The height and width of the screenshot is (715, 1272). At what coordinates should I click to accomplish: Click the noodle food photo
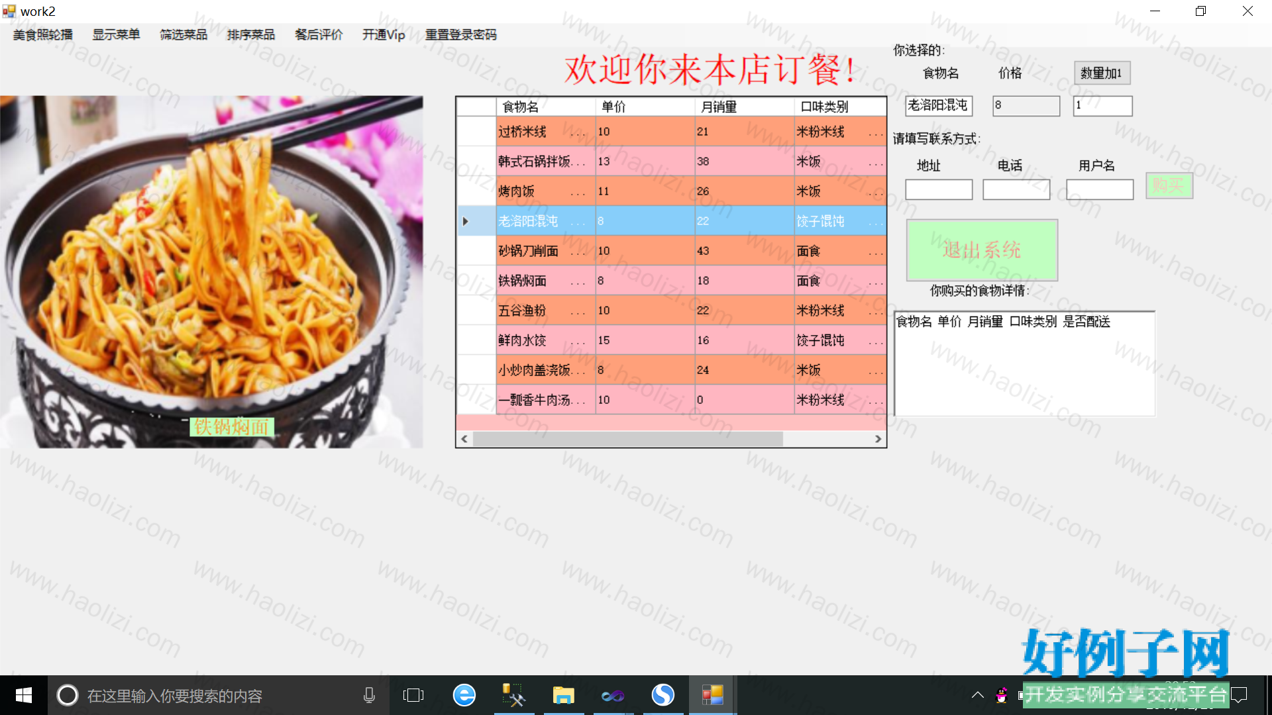coord(211,271)
